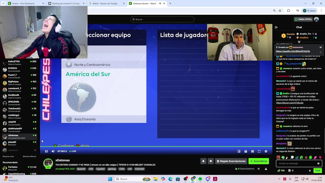Image resolution: width=325 pixels, height=183 pixels.
Task: Open Microsoft Edge from taskbar
Action: (170, 179)
